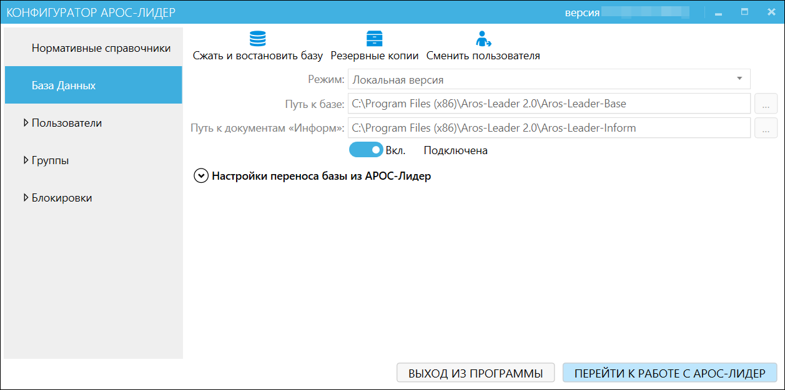Click the Путь к базе path field
785x390 pixels.
tap(549, 104)
